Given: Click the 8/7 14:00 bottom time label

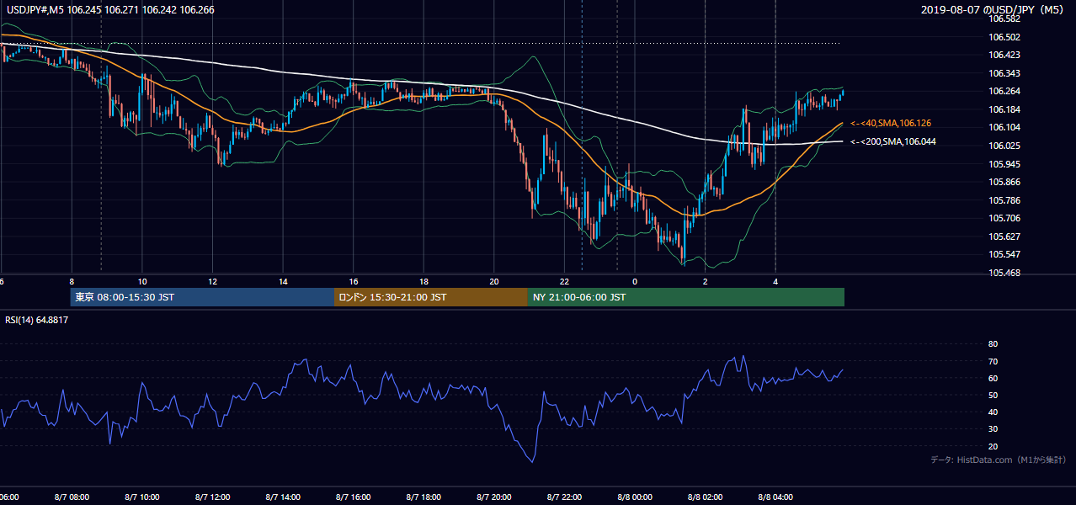Looking at the screenshot, I should [x=284, y=497].
